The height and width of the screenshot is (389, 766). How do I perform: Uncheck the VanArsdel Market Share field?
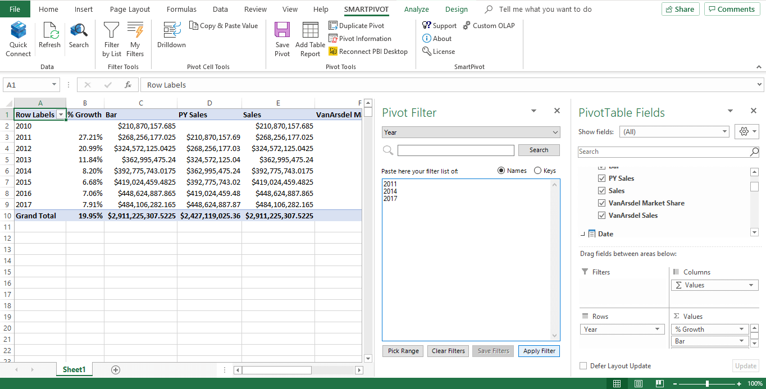[x=603, y=203]
